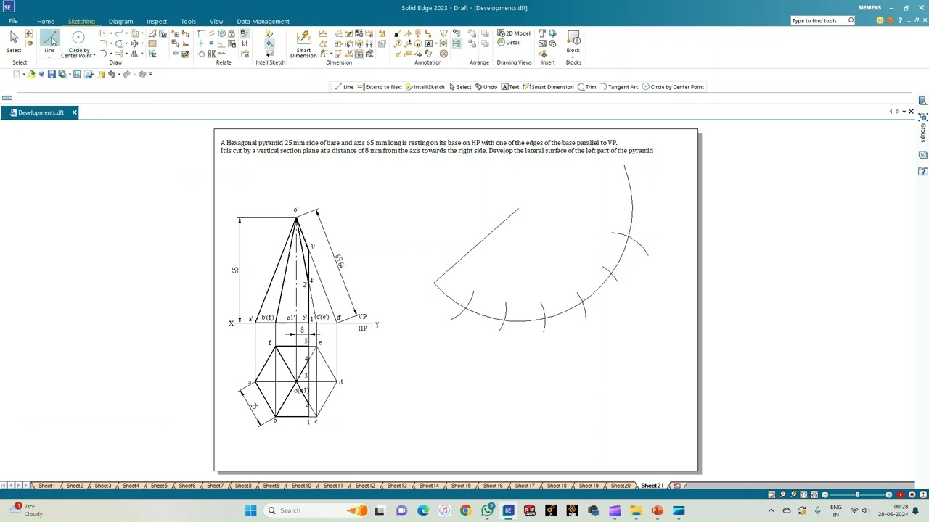Click Tangent Arc in the command bar
This screenshot has height=522, width=929.
[x=619, y=87]
